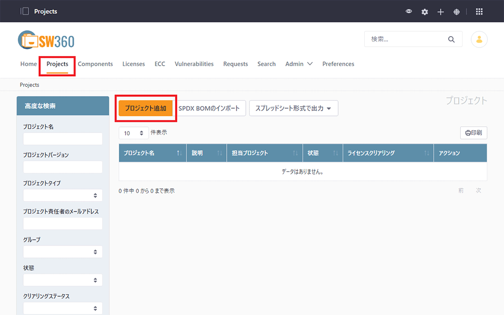The height and width of the screenshot is (315, 504).
Task: Click the eye icon in top bar
Action: click(408, 11)
